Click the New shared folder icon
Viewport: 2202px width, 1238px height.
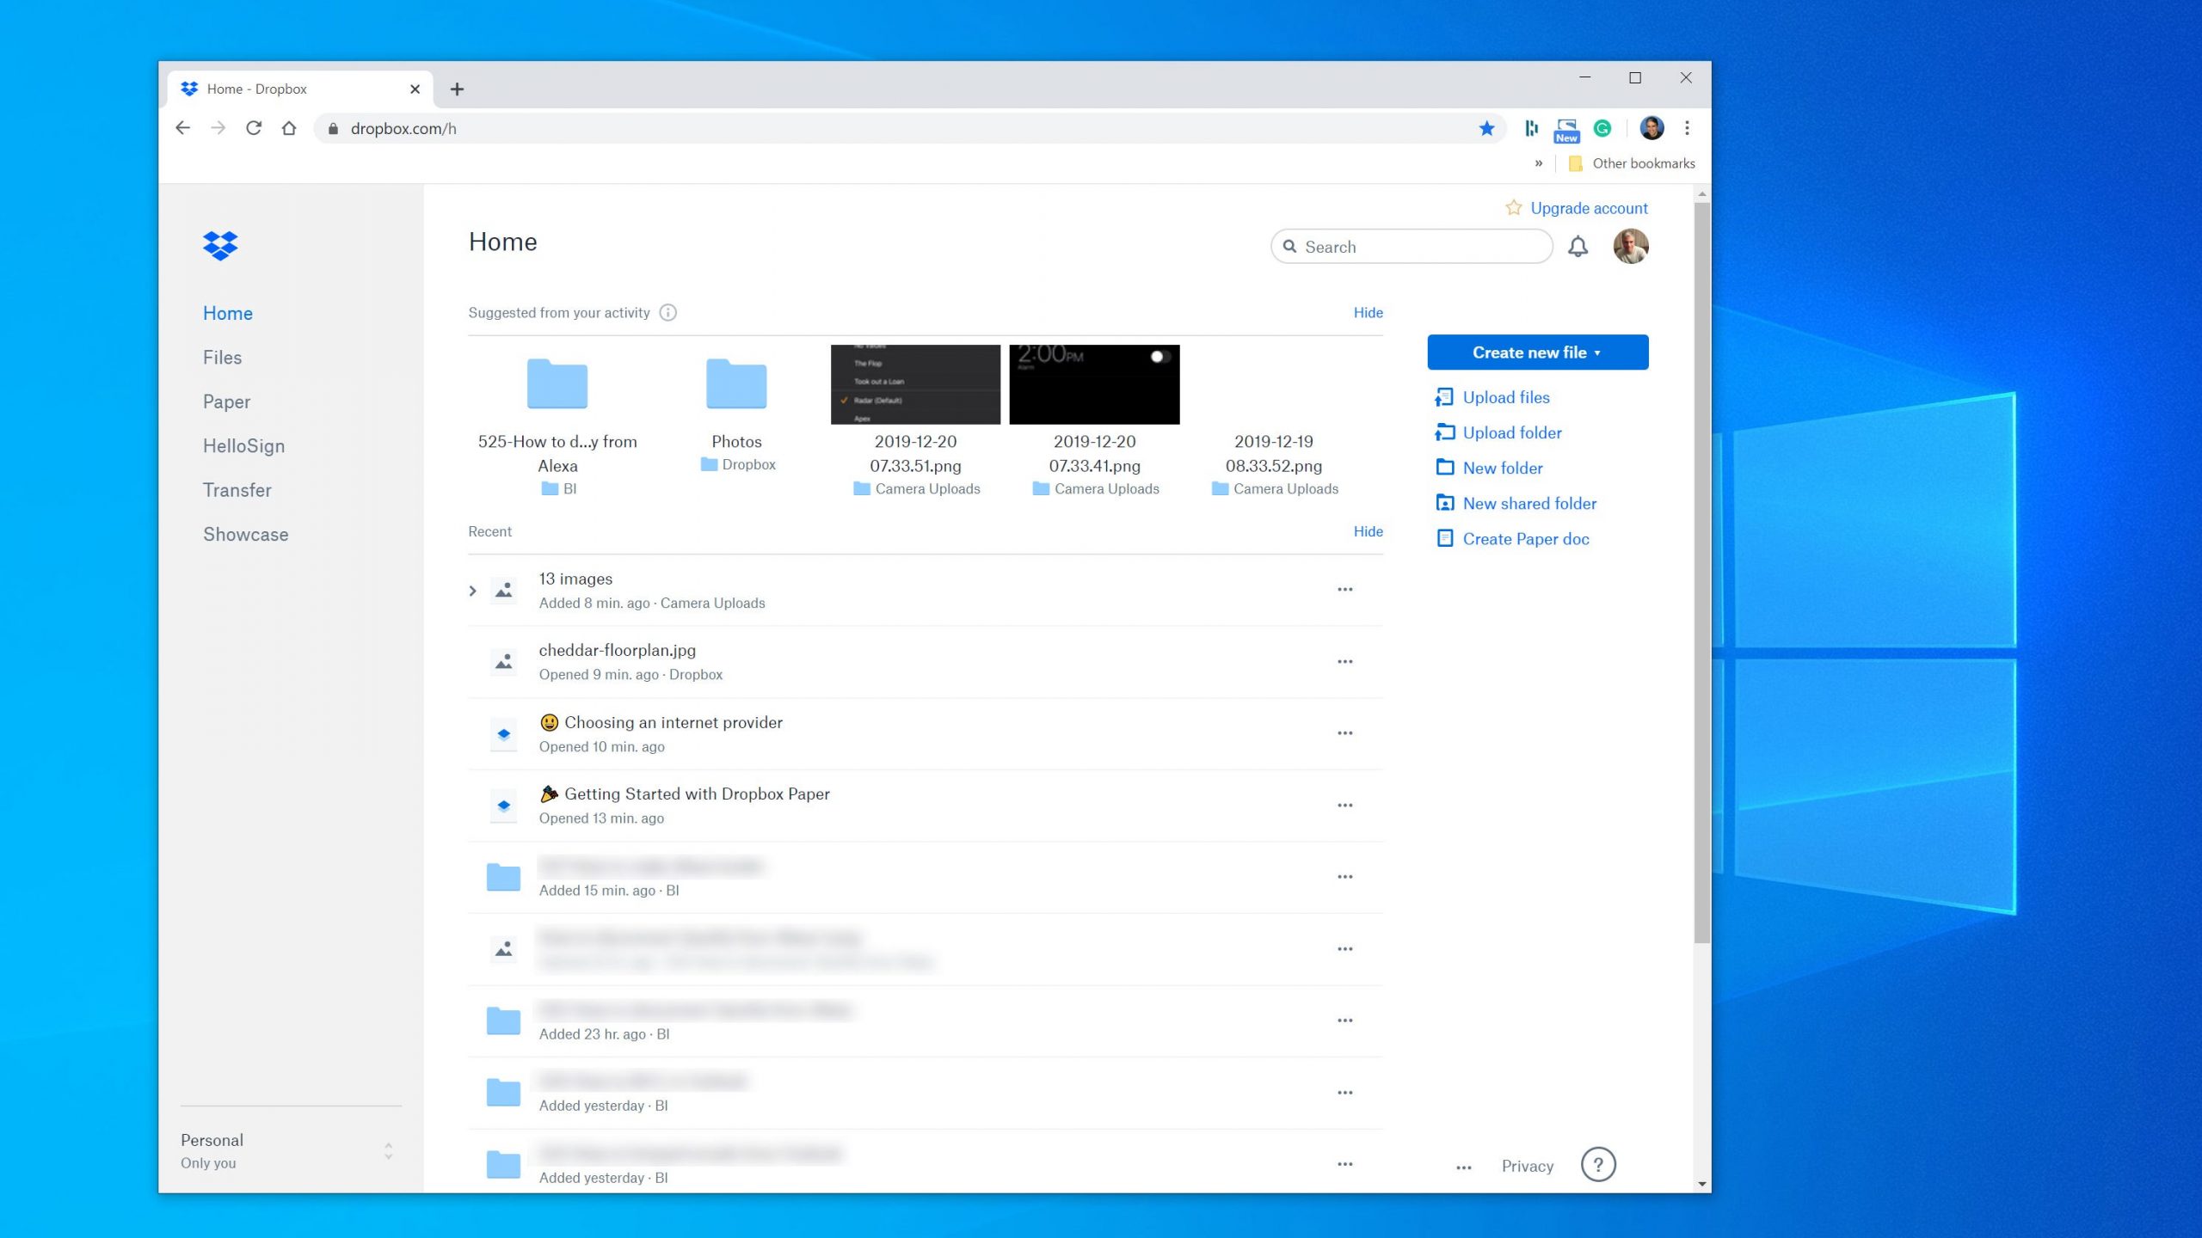pyautogui.click(x=1444, y=502)
